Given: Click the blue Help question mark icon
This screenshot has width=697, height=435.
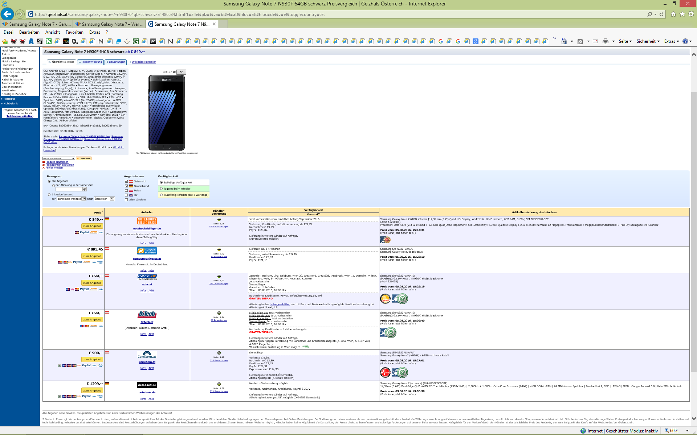Looking at the screenshot, I should (x=685, y=41).
